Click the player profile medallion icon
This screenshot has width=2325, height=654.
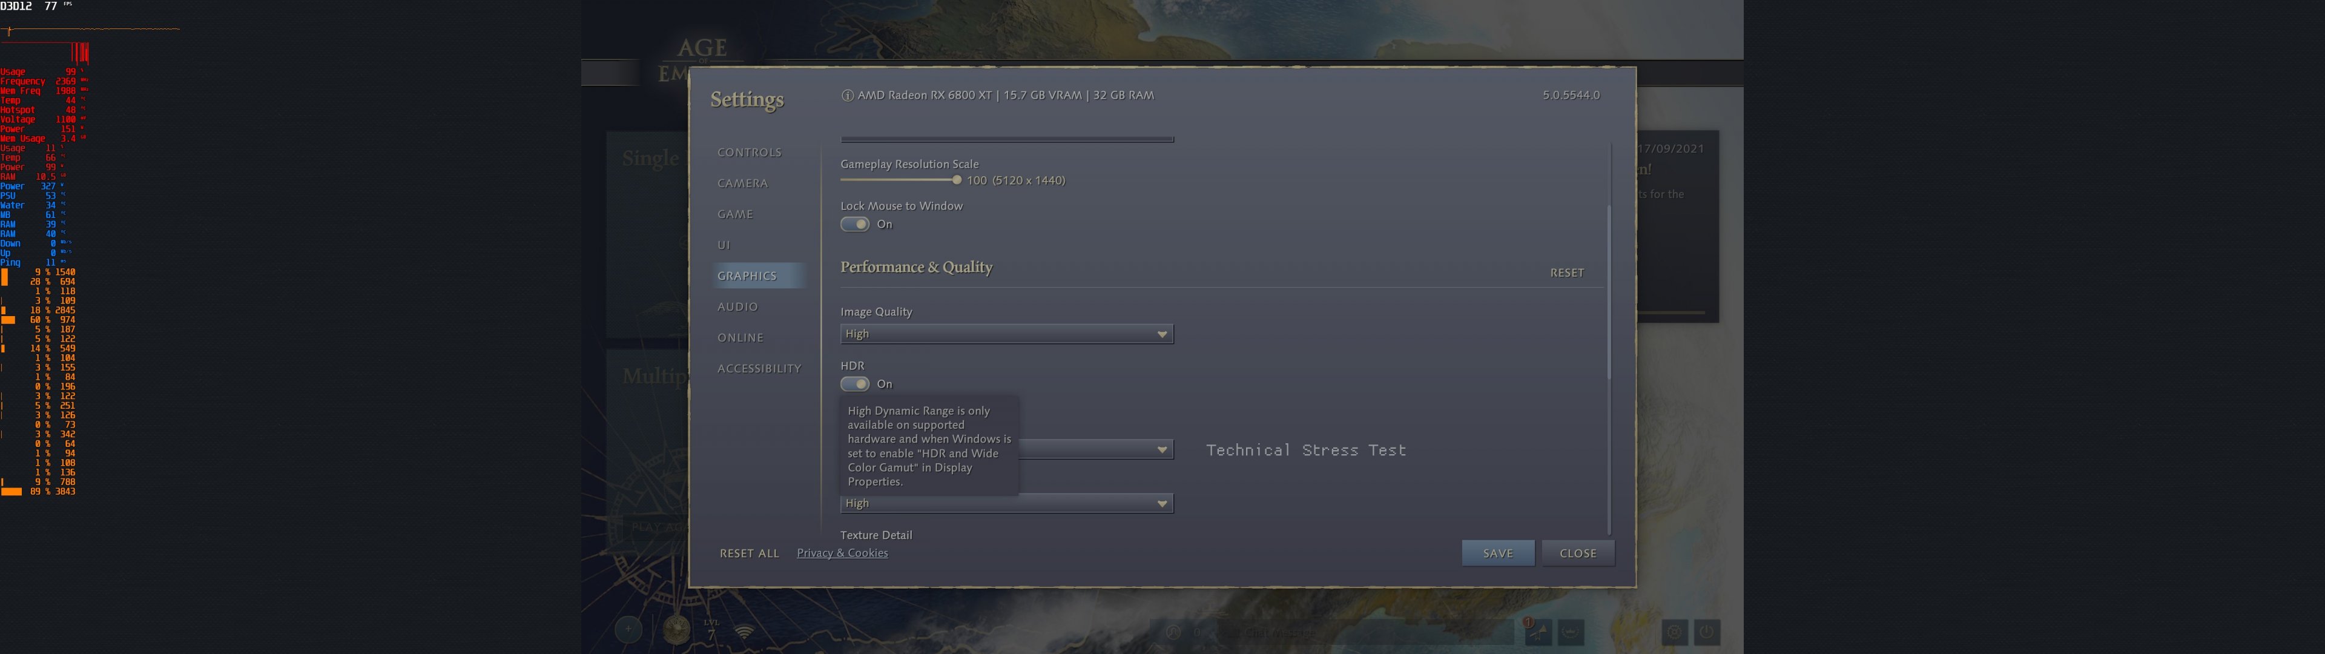(x=676, y=629)
